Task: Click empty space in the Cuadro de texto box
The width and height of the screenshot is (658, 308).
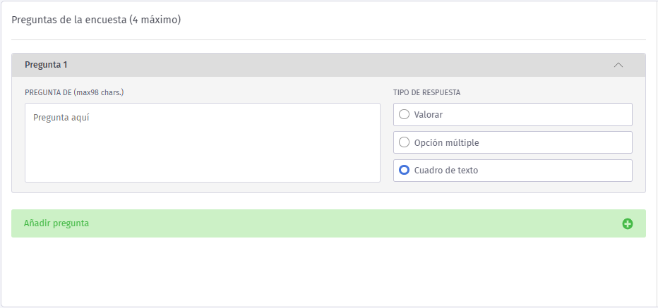Action: coord(565,171)
